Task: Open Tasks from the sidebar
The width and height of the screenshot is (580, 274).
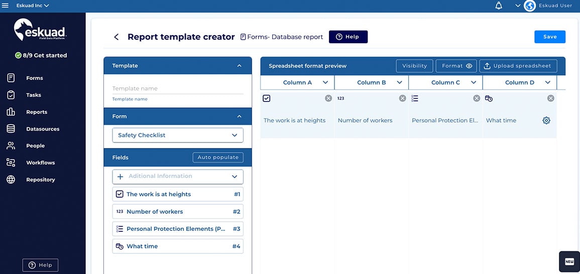Action: click(34, 95)
